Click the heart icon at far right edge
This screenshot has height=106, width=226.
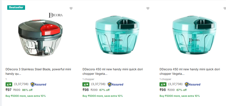(x=225, y=8)
